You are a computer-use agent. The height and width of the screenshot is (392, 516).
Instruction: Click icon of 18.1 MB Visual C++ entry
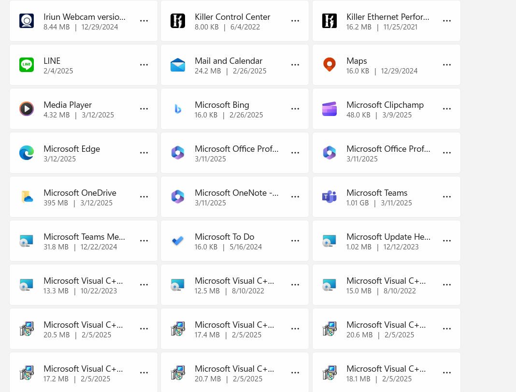(330, 373)
